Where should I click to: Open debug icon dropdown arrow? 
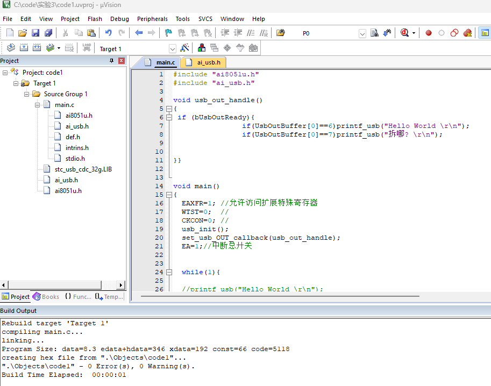[414, 33]
